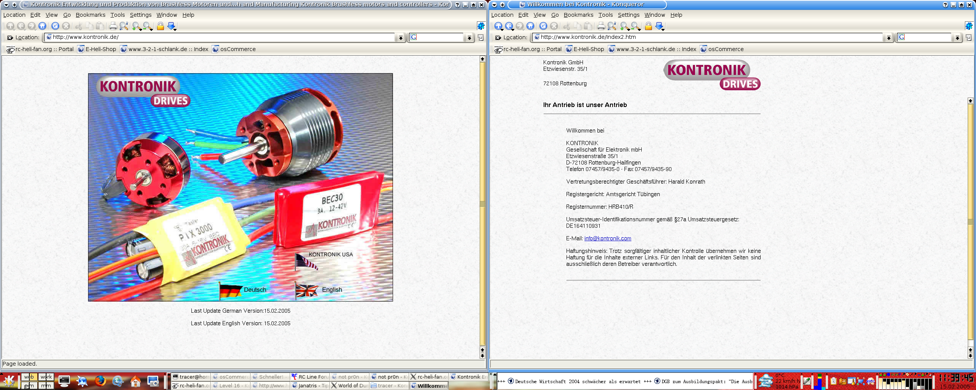Switch to the 'web' virtual desktop

pyautogui.click(x=29, y=377)
